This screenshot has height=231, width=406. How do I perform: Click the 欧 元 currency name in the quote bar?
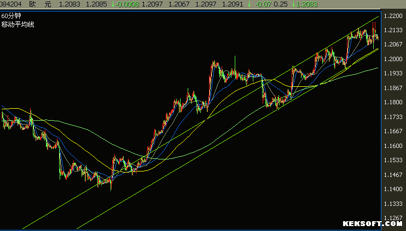coord(40,4)
